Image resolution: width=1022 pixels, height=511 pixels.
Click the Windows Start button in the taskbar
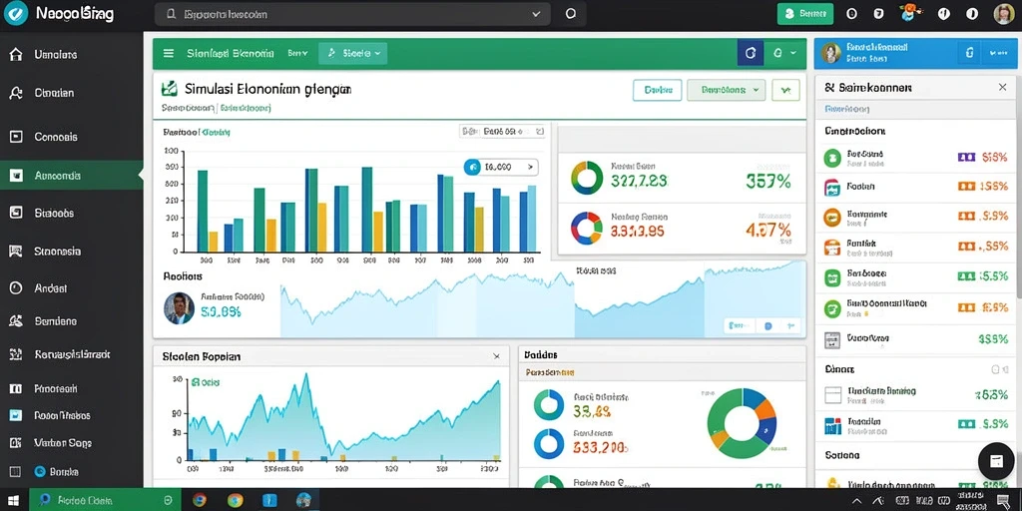pos(12,500)
